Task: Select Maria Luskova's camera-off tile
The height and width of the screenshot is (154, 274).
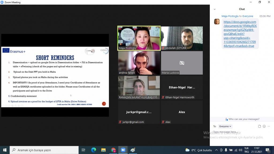Action: [x=182, y=63]
